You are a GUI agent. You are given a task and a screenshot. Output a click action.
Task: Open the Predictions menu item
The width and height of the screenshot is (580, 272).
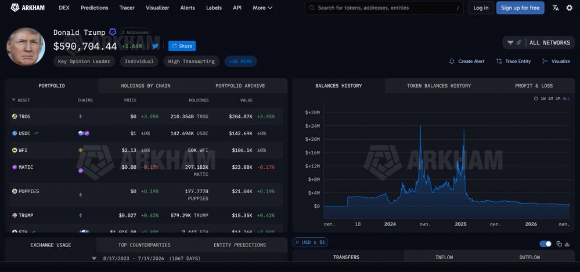(94, 8)
